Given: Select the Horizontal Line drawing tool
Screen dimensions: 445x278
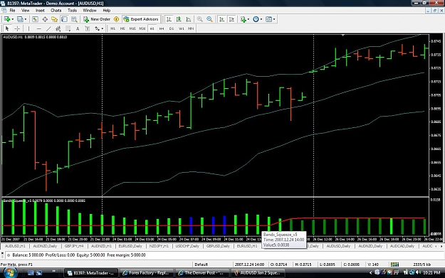Looking at the screenshot, I should point(39,28).
